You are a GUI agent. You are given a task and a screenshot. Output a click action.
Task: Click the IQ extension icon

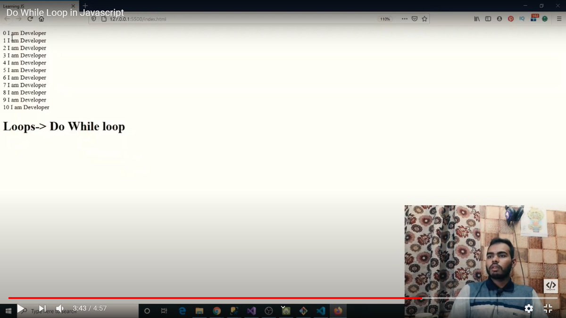click(x=522, y=19)
